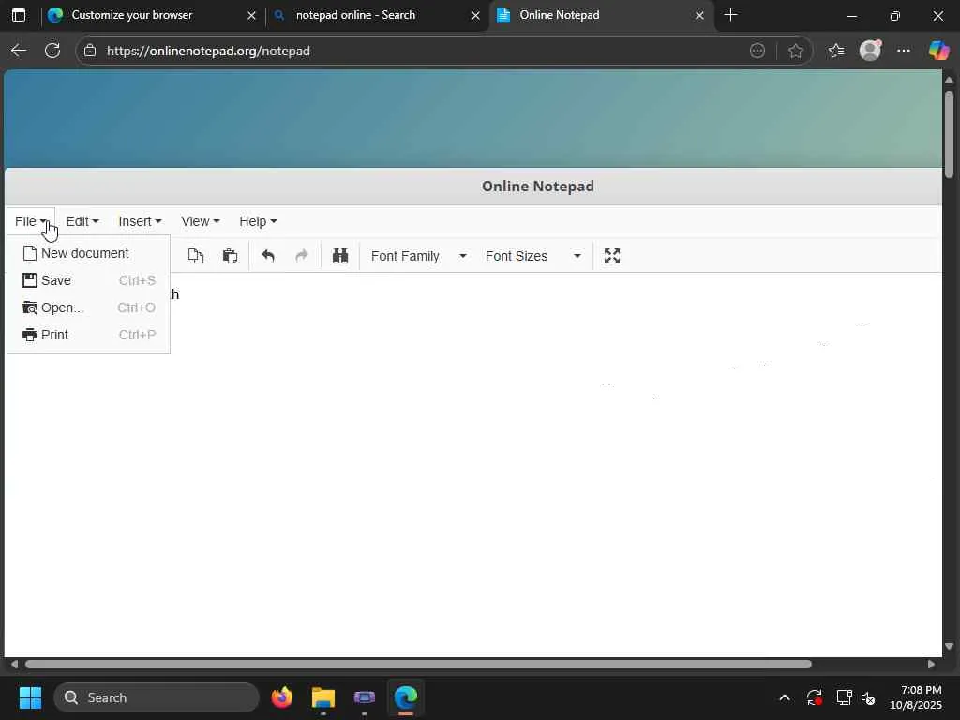960x720 pixels.
Task: Choose New document from File menu
Action: coord(88,253)
